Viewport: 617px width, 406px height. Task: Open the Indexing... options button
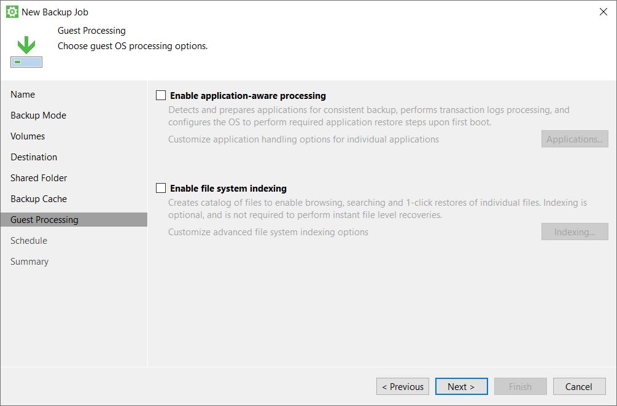pyautogui.click(x=574, y=232)
